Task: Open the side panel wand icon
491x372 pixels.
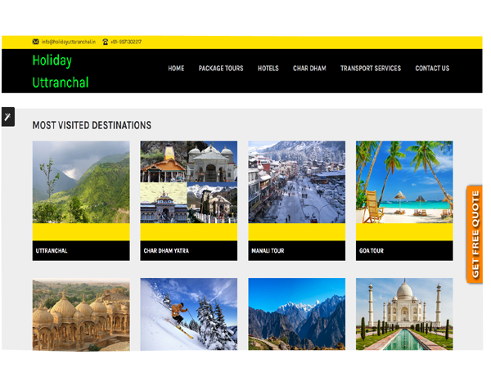Action: [7, 118]
